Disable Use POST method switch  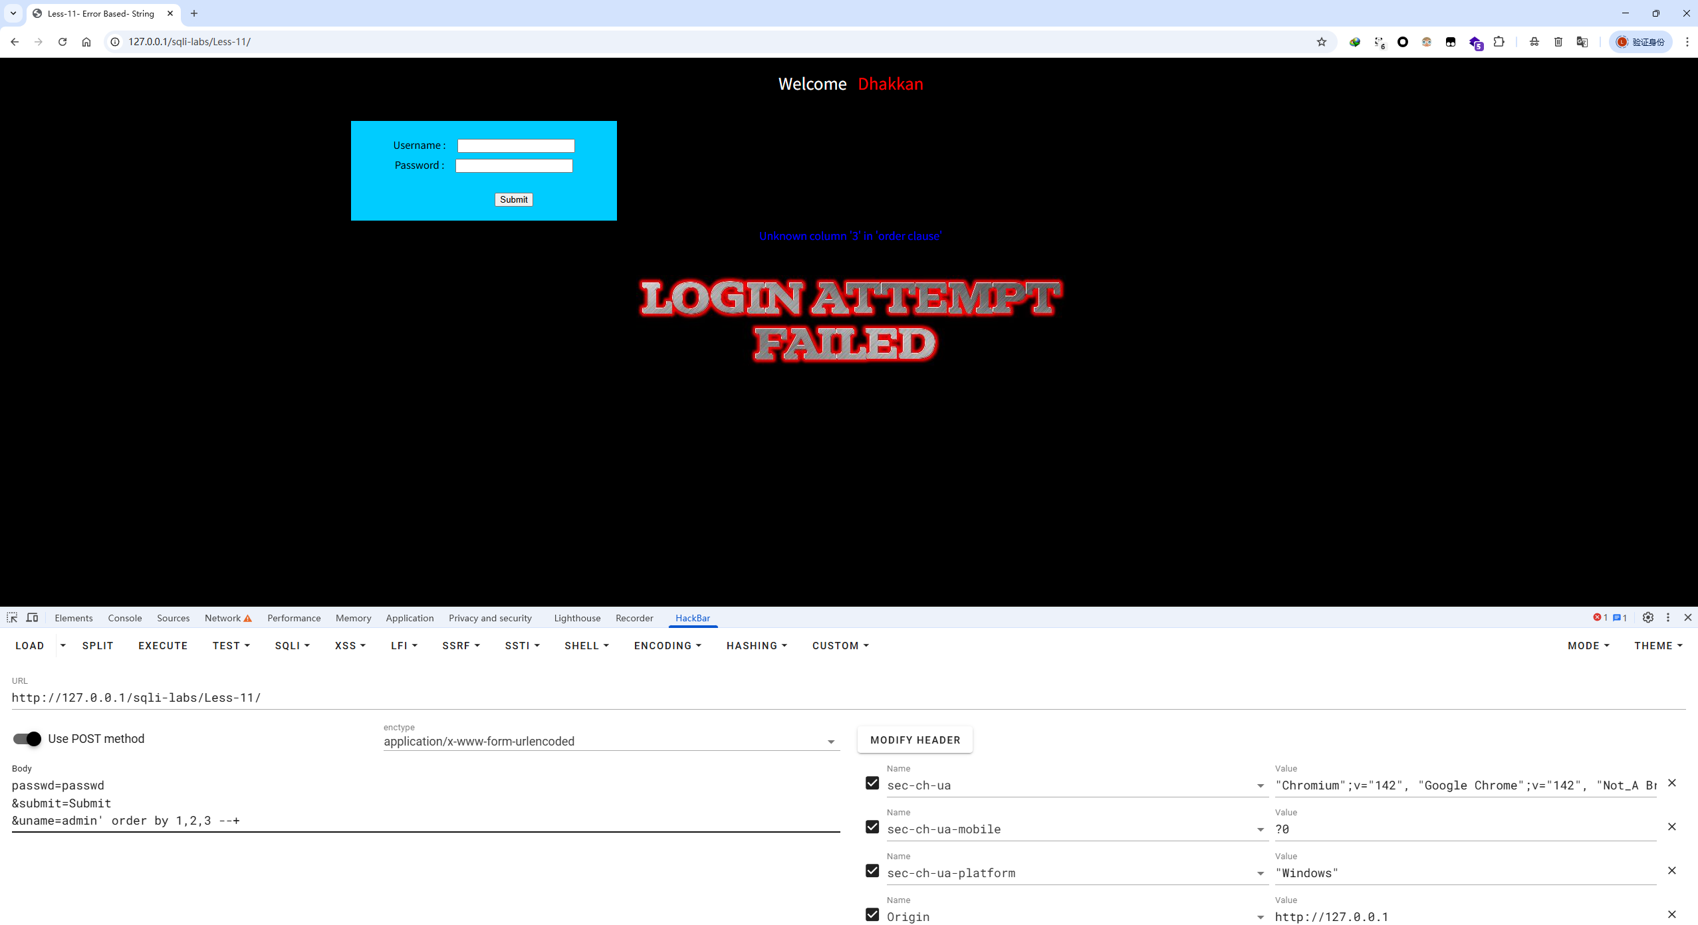[27, 739]
